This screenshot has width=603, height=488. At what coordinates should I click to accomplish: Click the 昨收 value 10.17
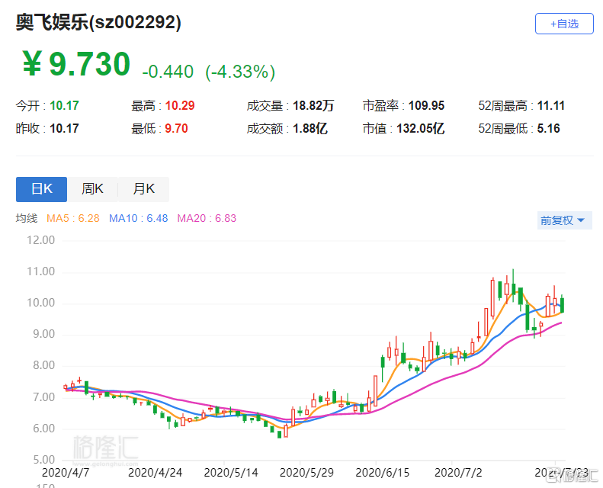pyautogui.click(x=64, y=128)
